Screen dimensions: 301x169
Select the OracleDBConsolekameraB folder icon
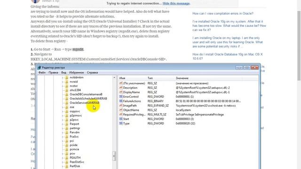tap(66, 94)
